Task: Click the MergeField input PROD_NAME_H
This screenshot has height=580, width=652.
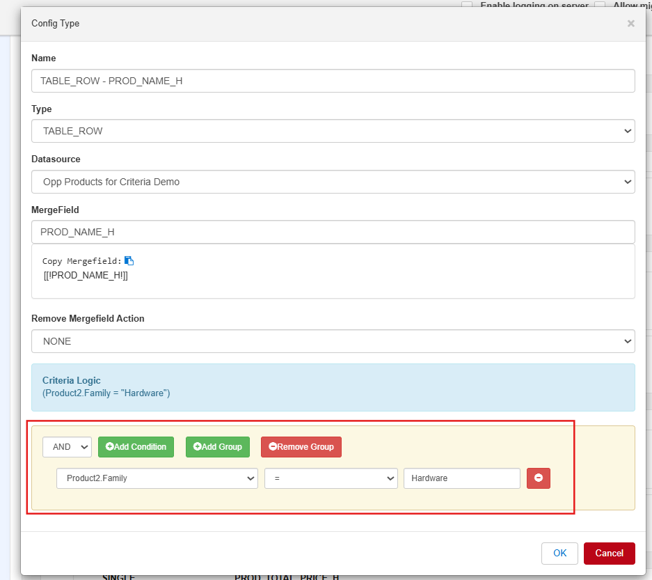Action: click(x=333, y=232)
